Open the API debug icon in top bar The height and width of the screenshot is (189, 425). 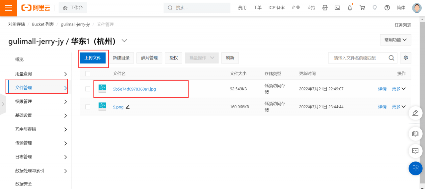(325, 8)
